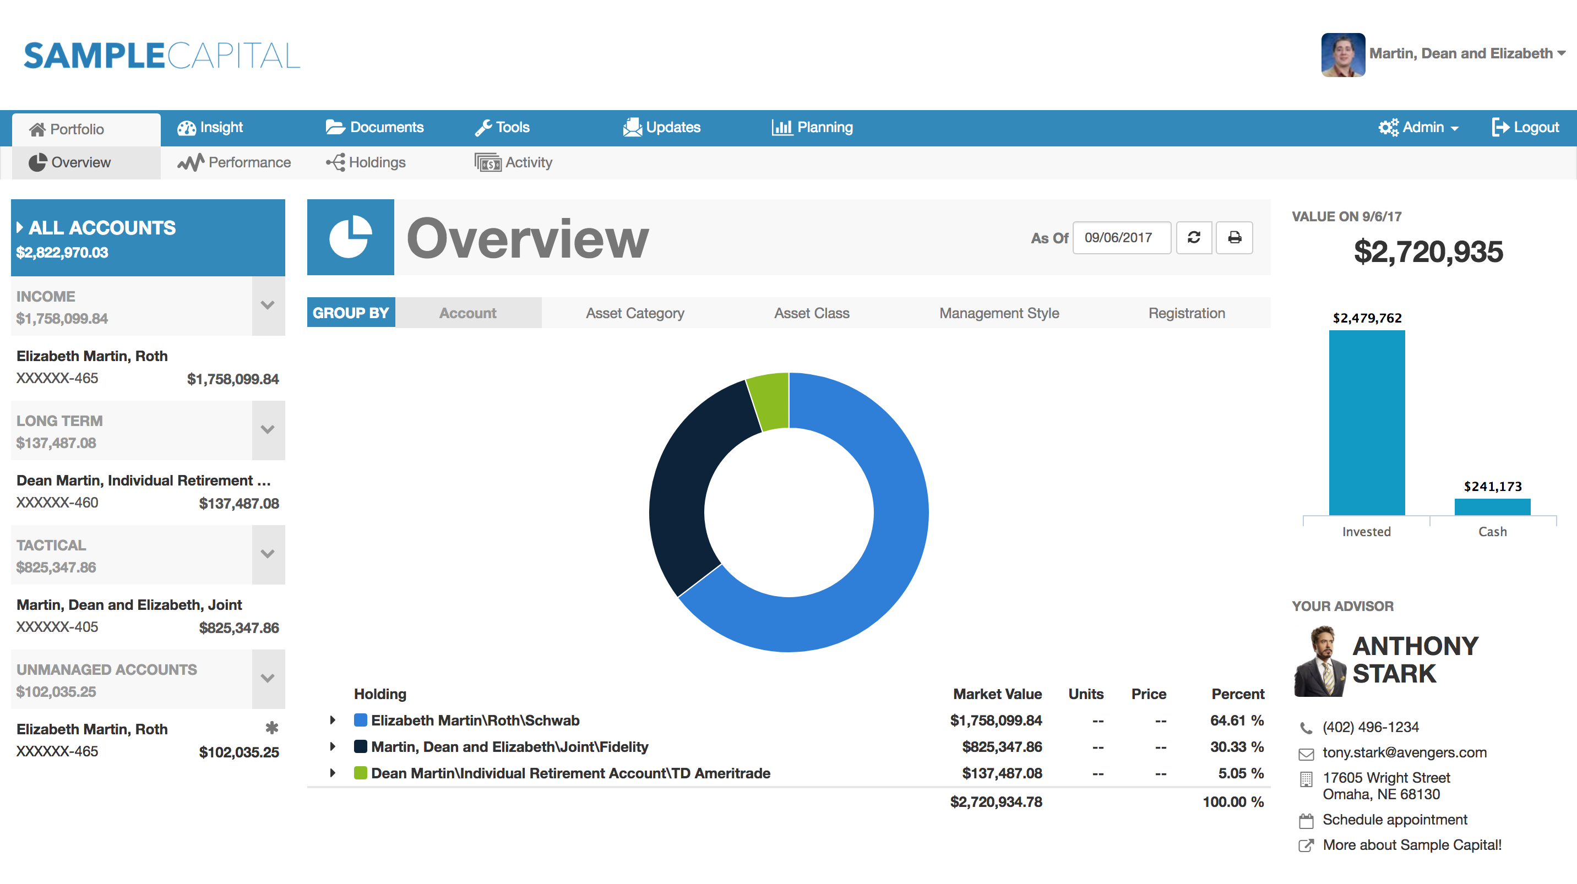
Task: Switch to the Holdings subtab
Action: click(366, 162)
